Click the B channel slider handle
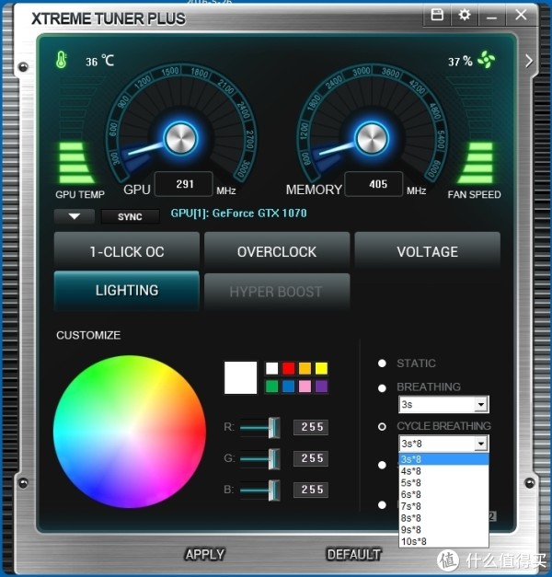Viewport: 552px width, 577px height. coord(274,490)
